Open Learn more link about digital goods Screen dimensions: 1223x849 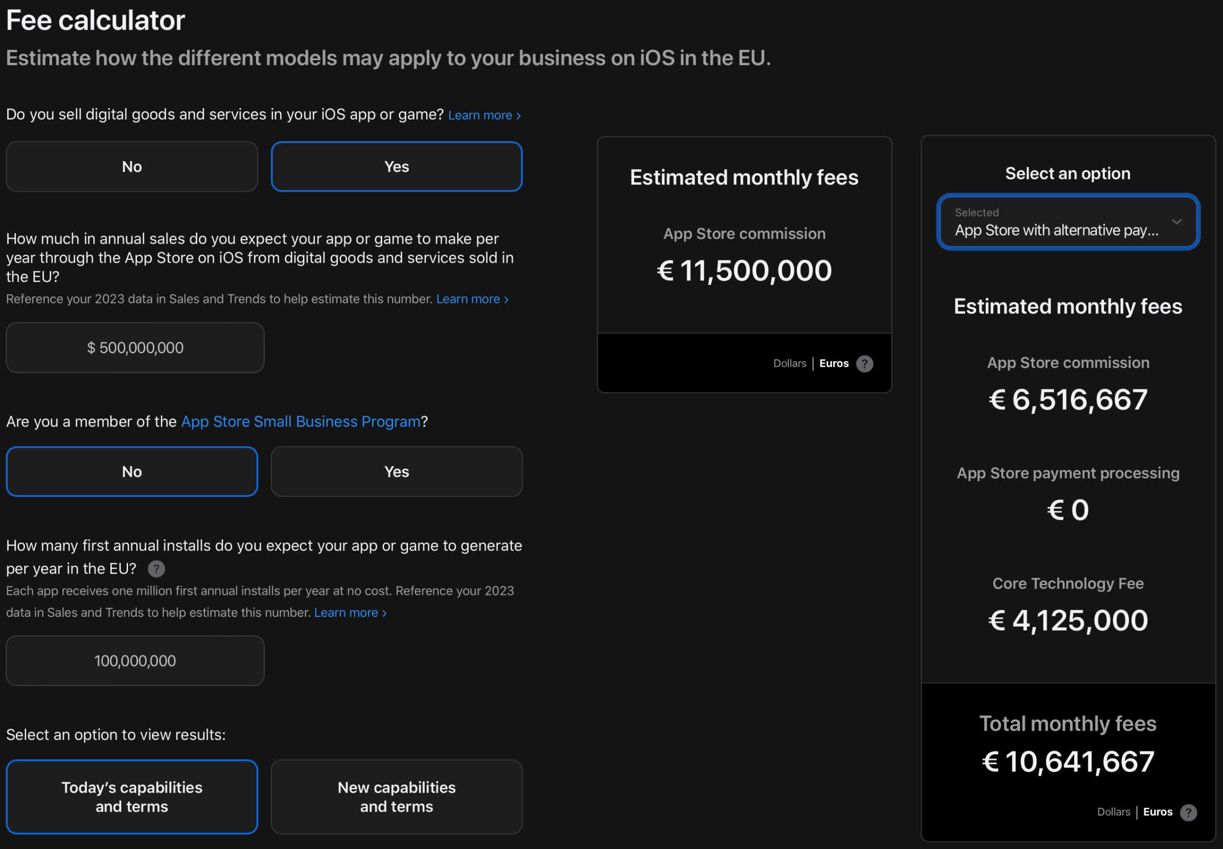[484, 116]
